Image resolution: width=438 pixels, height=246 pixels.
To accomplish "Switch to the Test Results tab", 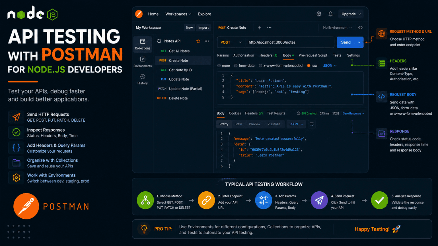I will pyautogui.click(x=276, y=113).
